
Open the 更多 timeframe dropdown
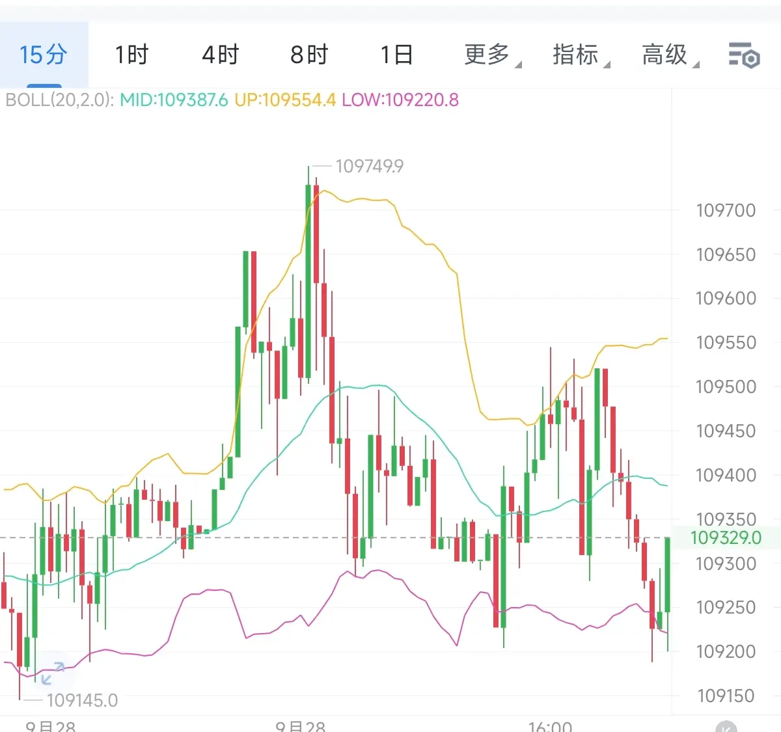(492, 55)
